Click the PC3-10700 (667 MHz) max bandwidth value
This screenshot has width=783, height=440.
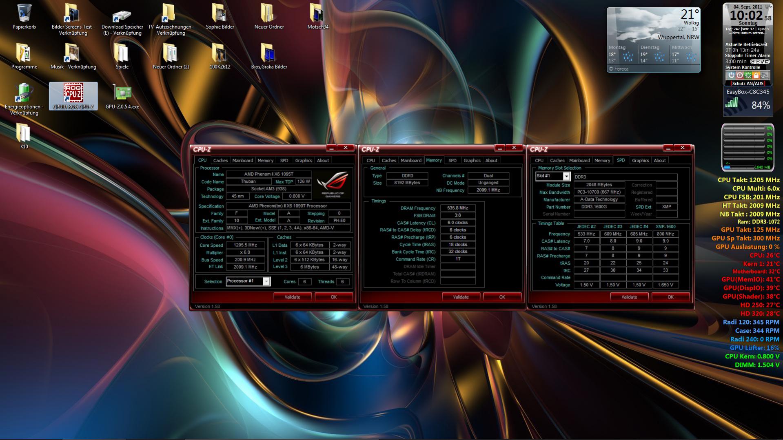[599, 192]
